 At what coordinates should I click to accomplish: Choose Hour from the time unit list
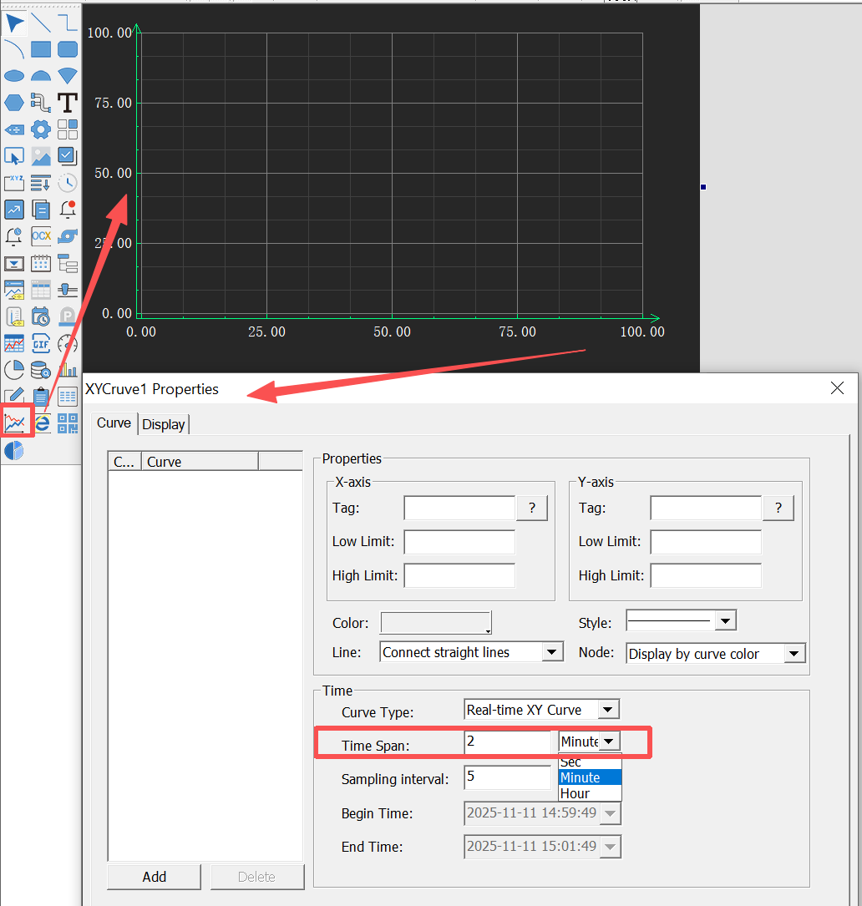coord(576,793)
